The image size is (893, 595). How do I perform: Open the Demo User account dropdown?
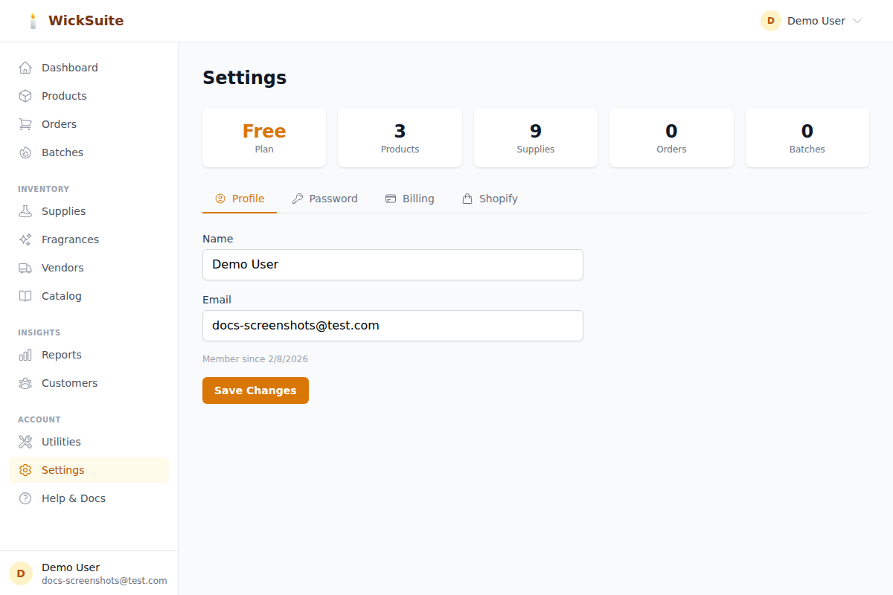811,20
